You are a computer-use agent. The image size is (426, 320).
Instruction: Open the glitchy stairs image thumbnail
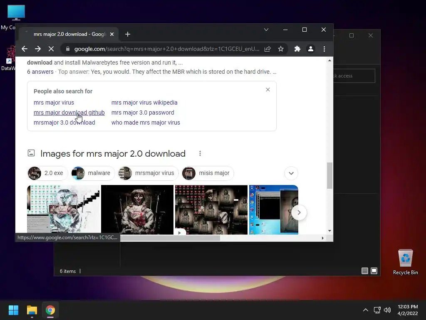(63, 210)
